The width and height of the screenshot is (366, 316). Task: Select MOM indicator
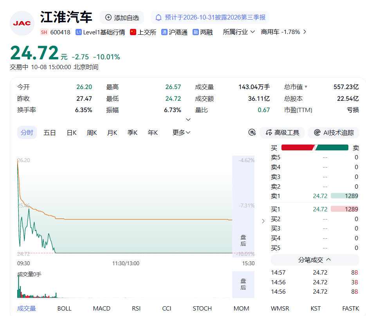[242, 308]
